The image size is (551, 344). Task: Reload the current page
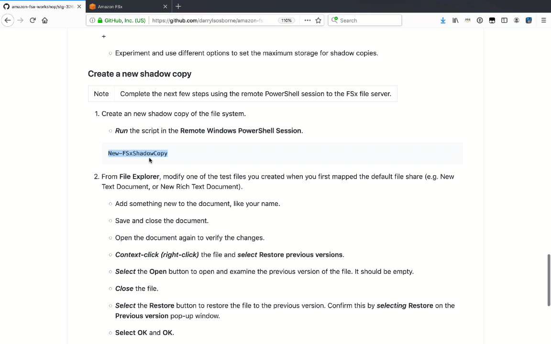coord(33,21)
